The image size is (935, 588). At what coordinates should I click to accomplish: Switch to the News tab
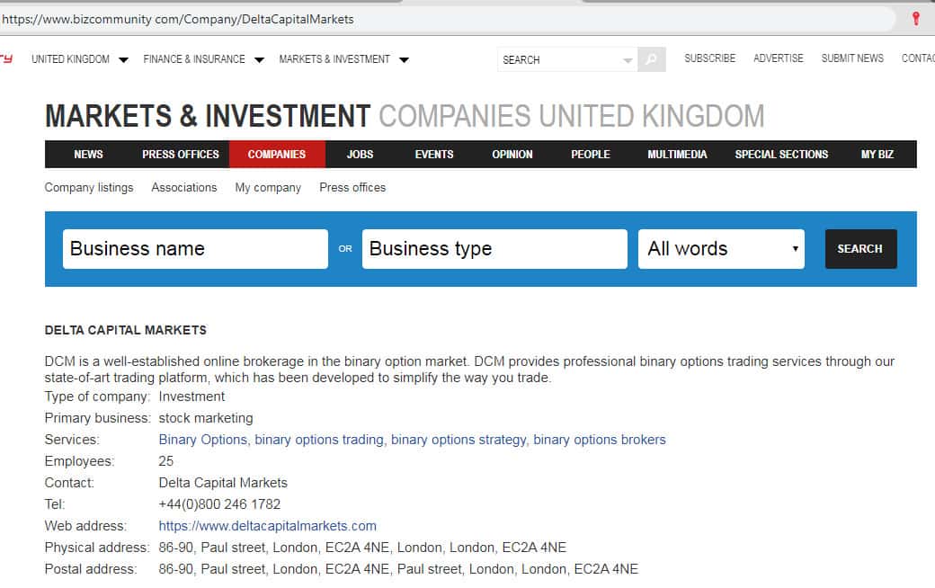[x=88, y=155]
